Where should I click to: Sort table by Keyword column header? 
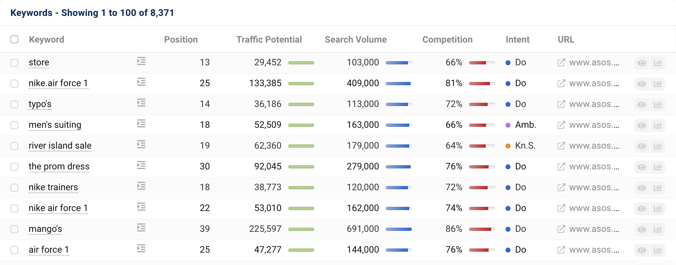tap(47, 39)
